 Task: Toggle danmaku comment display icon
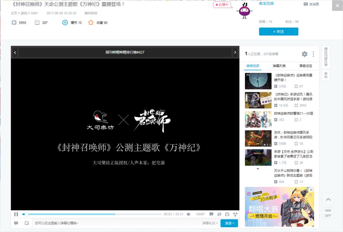[x=211, y=214]
